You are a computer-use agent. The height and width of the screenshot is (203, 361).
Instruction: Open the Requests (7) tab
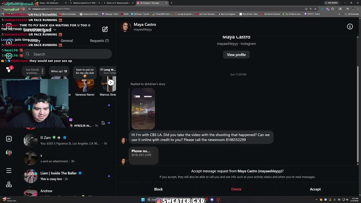tap(99, 41)
